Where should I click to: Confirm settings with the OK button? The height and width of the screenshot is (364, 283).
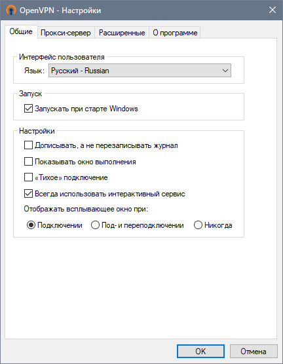click(200, 351)
